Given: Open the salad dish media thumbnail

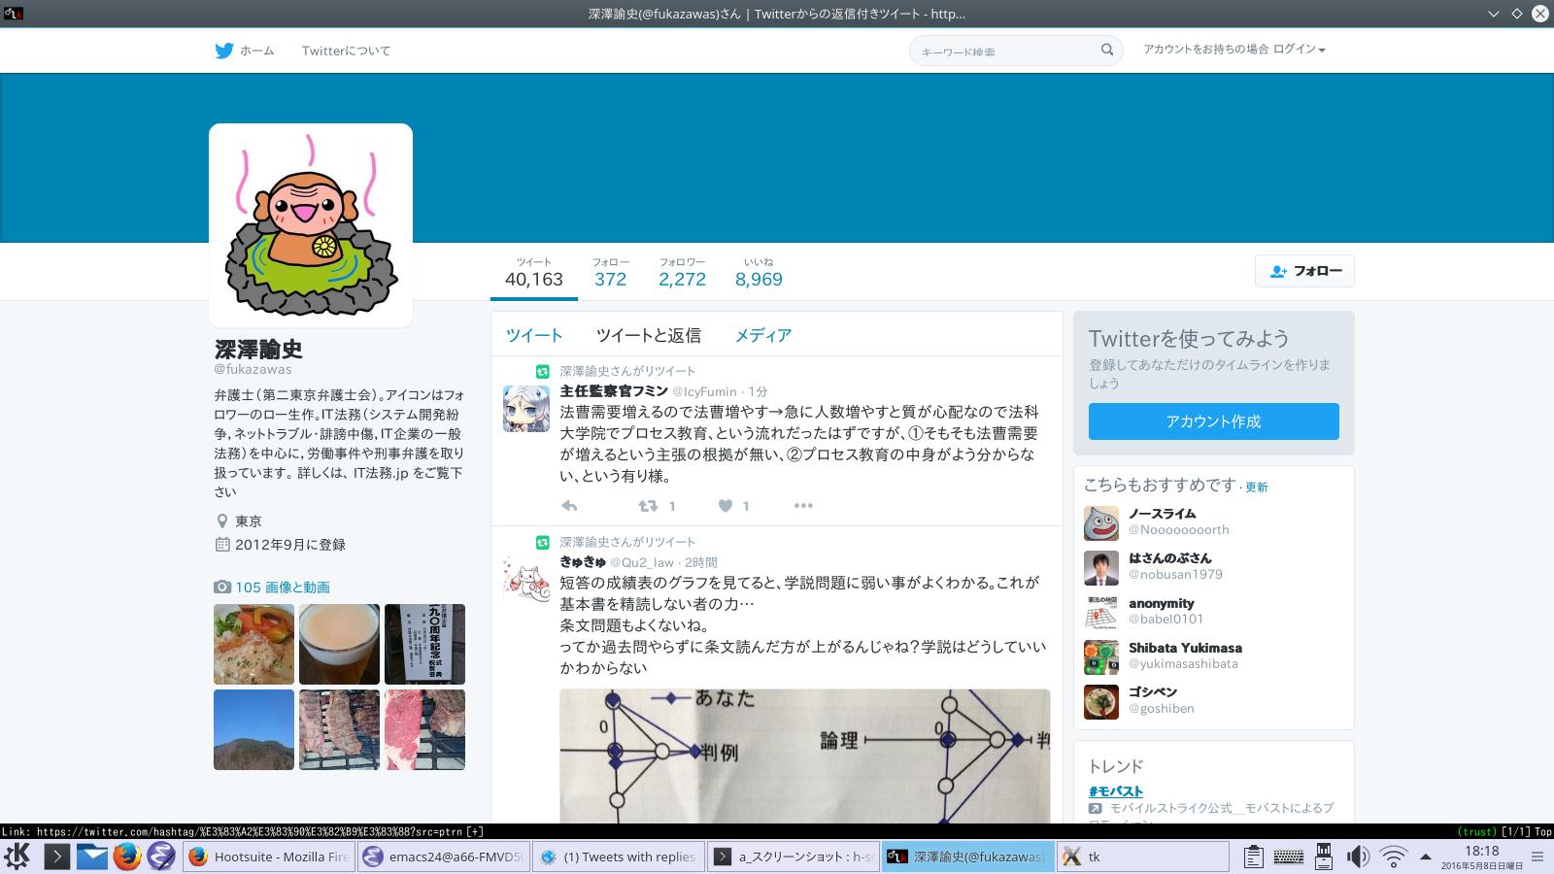Looking at the screenshot, I should [253, 644].
